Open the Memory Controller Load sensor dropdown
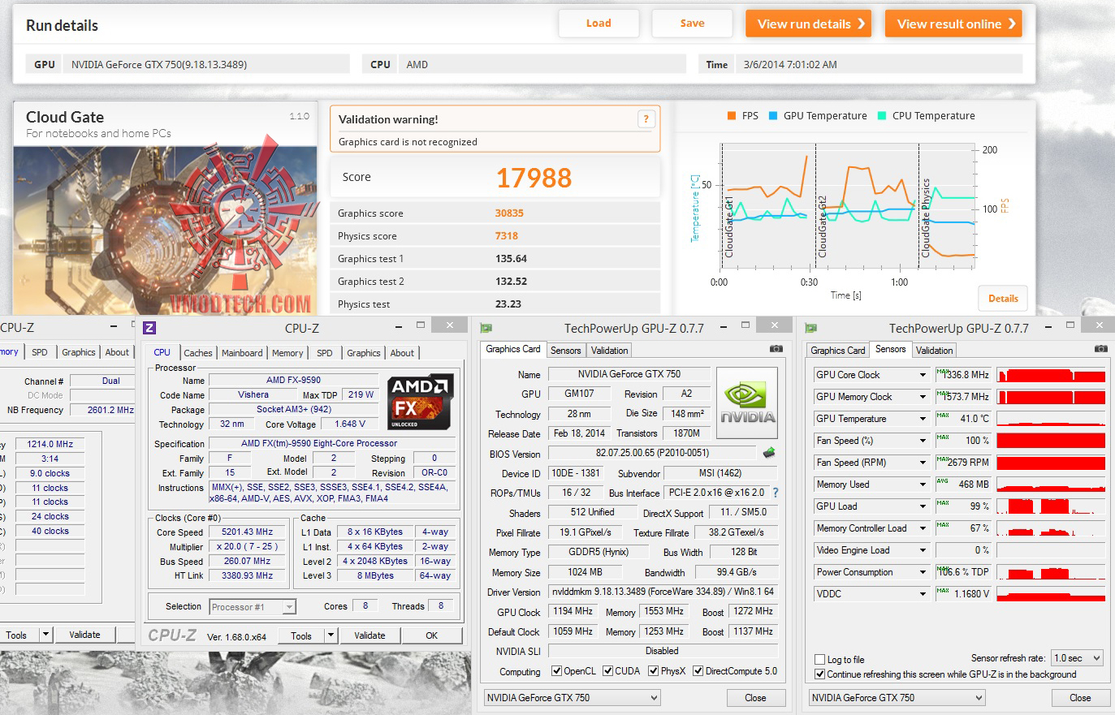Image resolution: width=1115 pixels, height=715 pixels. [x=923, y=528]
